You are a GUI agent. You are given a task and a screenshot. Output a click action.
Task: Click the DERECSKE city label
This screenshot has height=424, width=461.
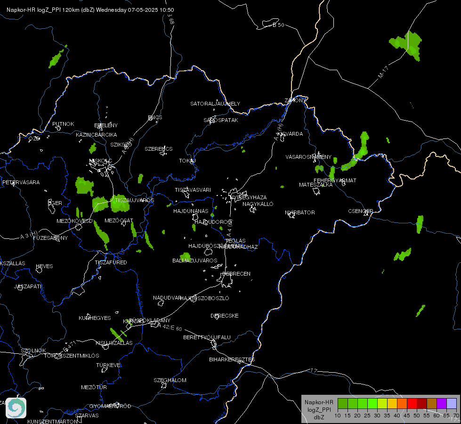(225, 316)
